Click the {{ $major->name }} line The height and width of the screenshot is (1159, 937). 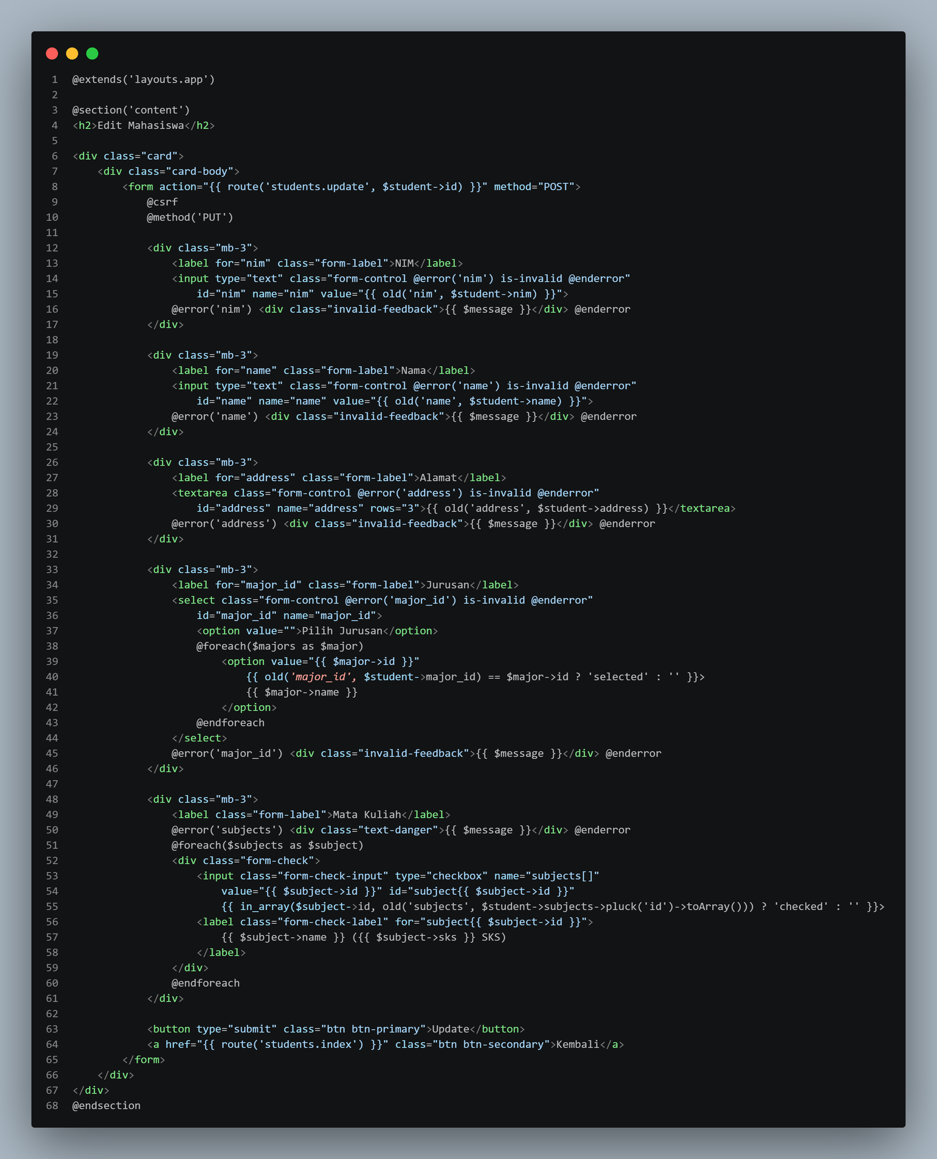(302, 692)
